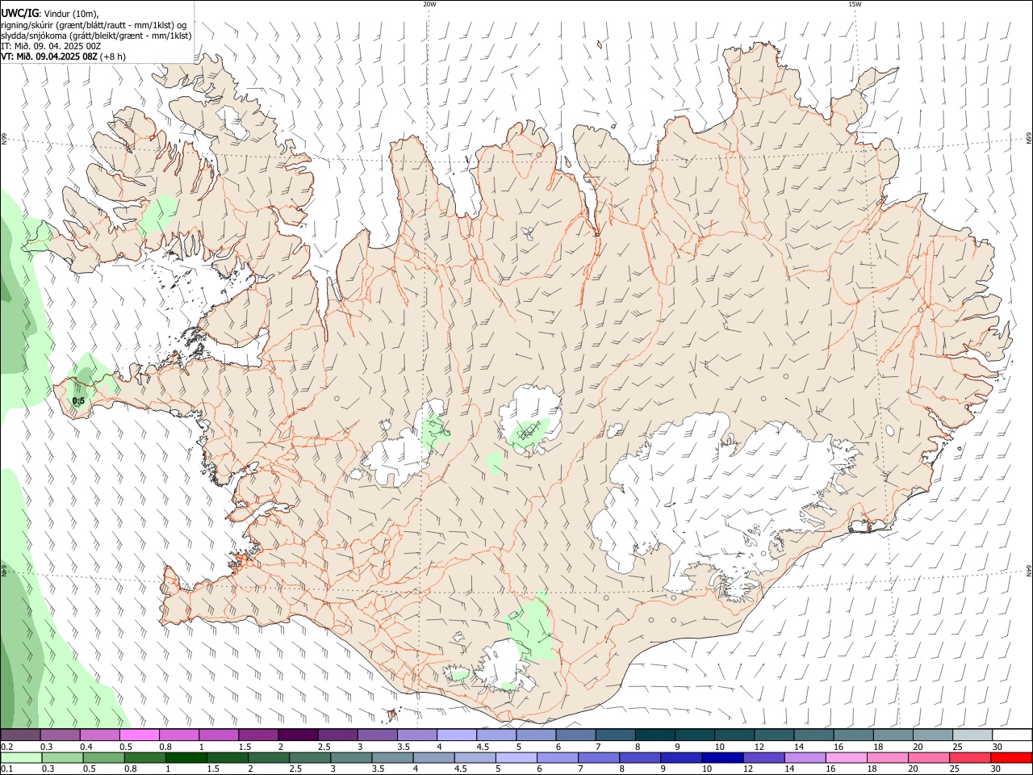This screenshot has height=775, width=1033.
Task: Click the "rigning/skúrir" description line
Action: [94, 24]
